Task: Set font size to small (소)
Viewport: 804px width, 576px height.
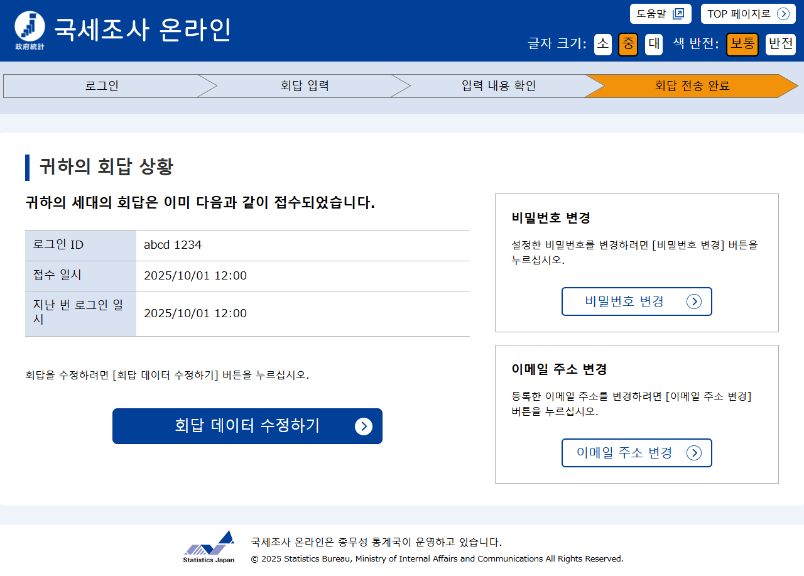Action: pos(602,44)
